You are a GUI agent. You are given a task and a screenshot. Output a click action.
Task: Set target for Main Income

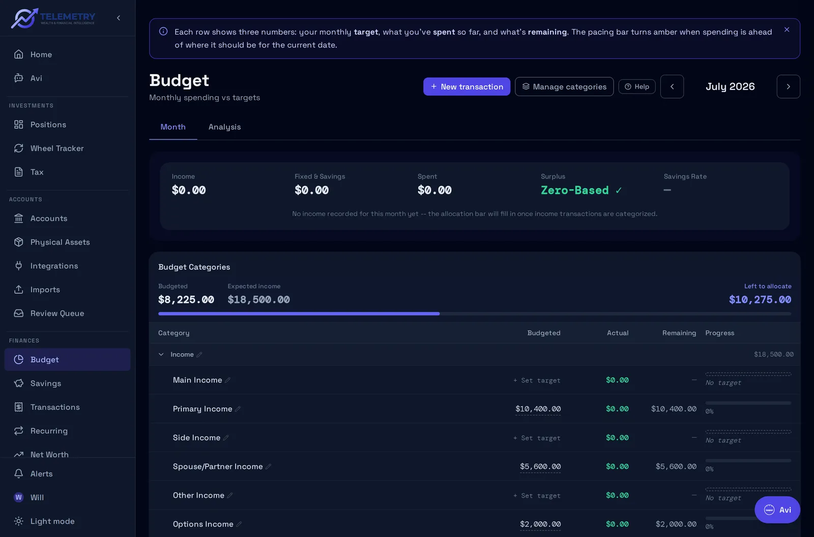(x=537, y=380)
